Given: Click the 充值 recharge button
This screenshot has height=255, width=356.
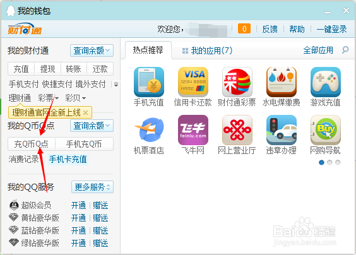Looking at the screenshot, I should (21, 69).
